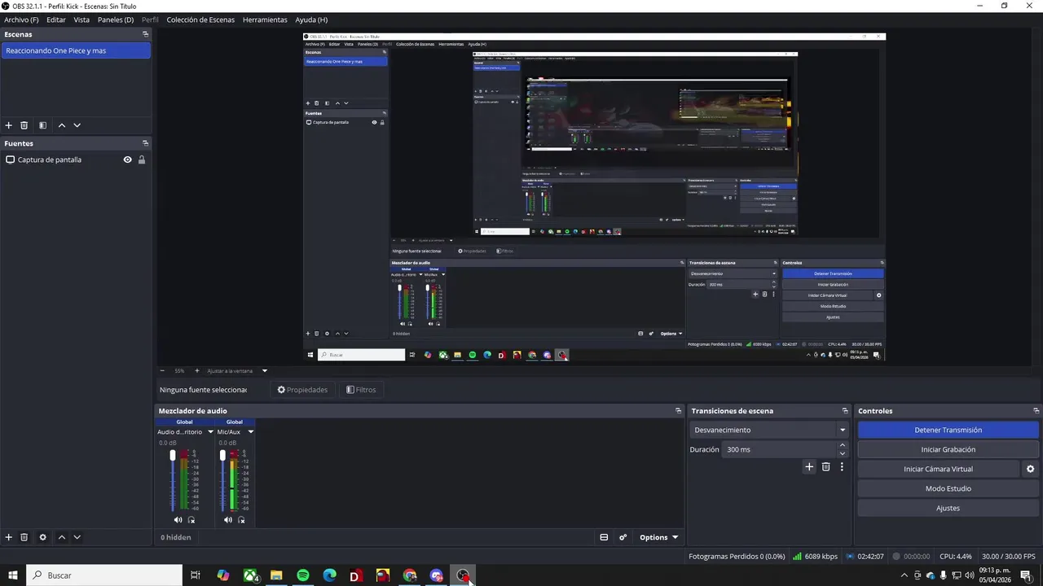1043x586 pixels.
Task: Click the Propiedades button
Action: (302, 390)
